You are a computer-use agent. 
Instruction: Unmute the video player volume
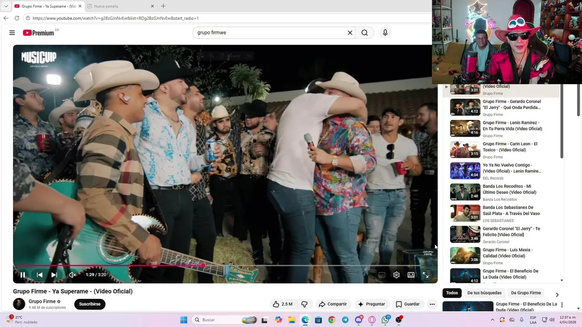tap(72, 275)
